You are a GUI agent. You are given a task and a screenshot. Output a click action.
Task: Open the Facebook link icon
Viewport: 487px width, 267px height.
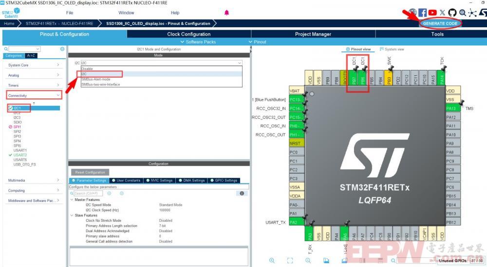[x=422, y=13]
